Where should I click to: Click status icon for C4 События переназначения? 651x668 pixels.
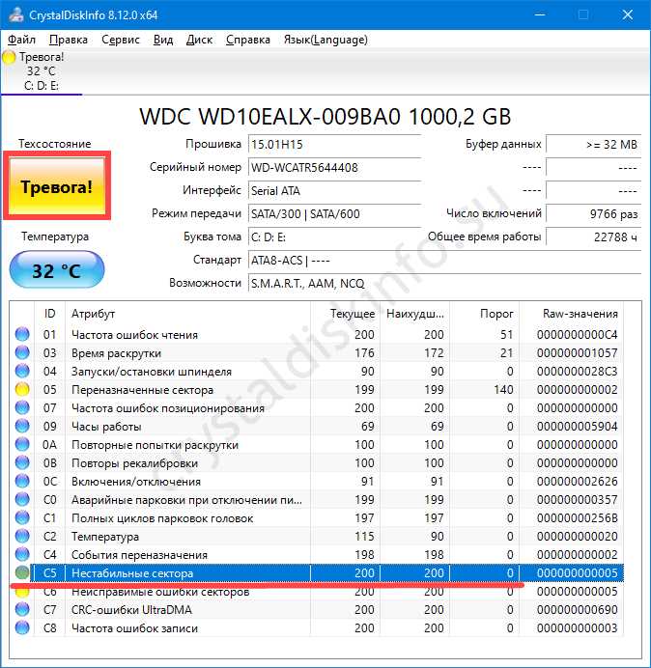[x=22, y=554]
